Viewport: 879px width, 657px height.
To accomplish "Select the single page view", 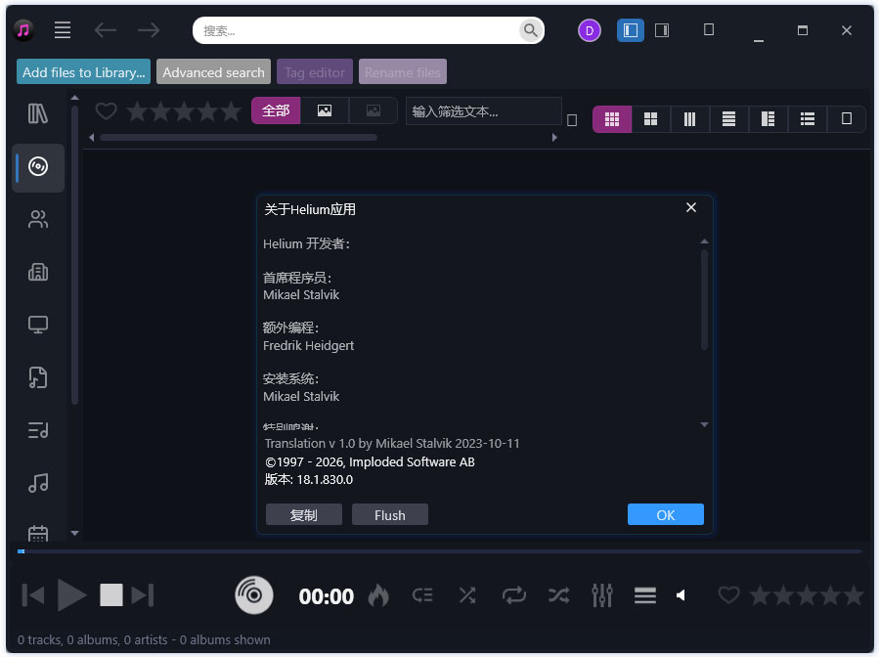I will point(847,119).
